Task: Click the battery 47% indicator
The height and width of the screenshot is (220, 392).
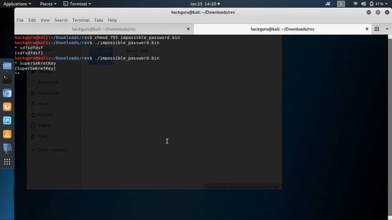Action: point(377,4)
